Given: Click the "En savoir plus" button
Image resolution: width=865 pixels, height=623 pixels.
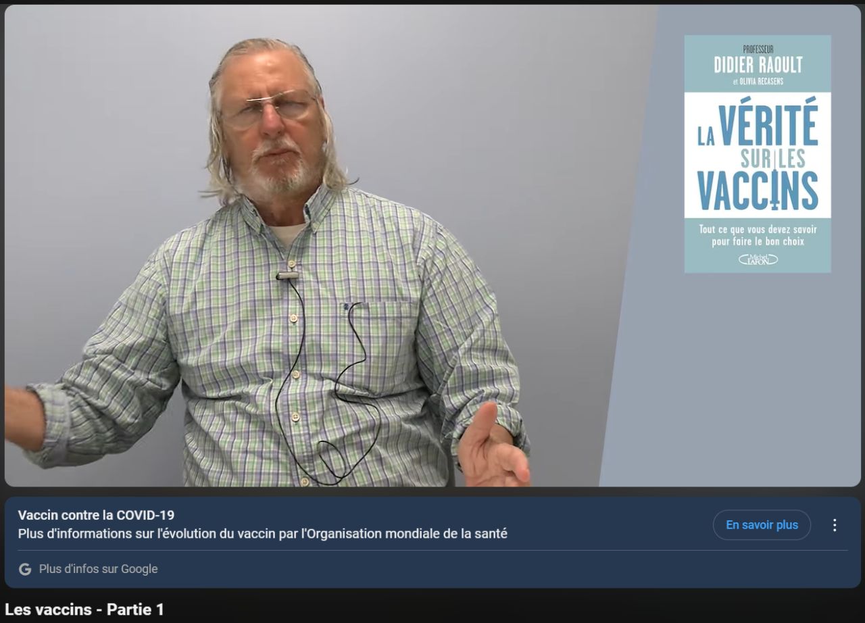Looking at the screenshot, I should click(762, 525).
